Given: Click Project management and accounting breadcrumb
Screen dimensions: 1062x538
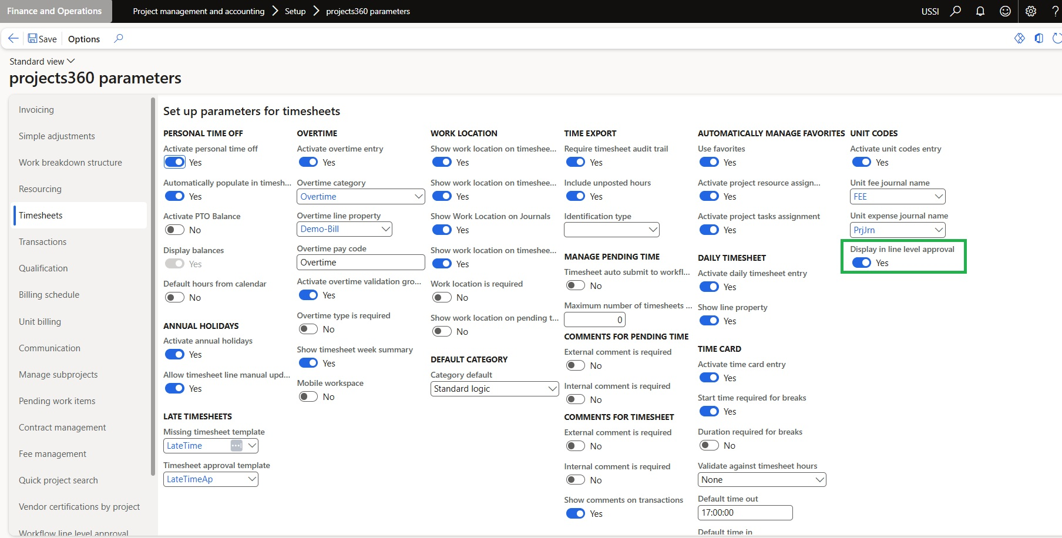Looking at the screenshot, I should (199, 11).
